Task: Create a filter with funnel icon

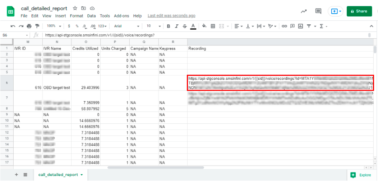Action: pyautogui.click(x=309, y=26)
